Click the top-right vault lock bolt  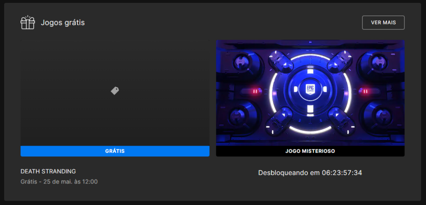pyautogui.click(x=340, y=61)
